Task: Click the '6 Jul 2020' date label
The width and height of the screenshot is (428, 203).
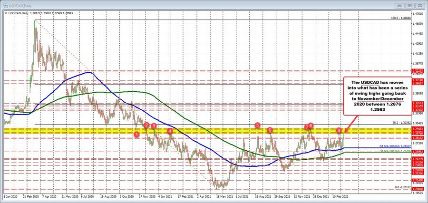Action: click(88, 196)
